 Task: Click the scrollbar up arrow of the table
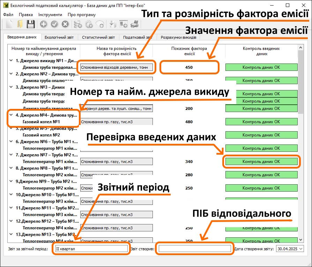pos(301,47)
